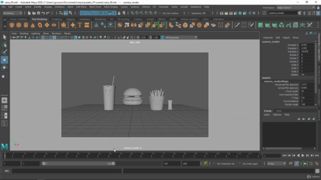Switch to the Sculpting shelf tab

(57, 19)
